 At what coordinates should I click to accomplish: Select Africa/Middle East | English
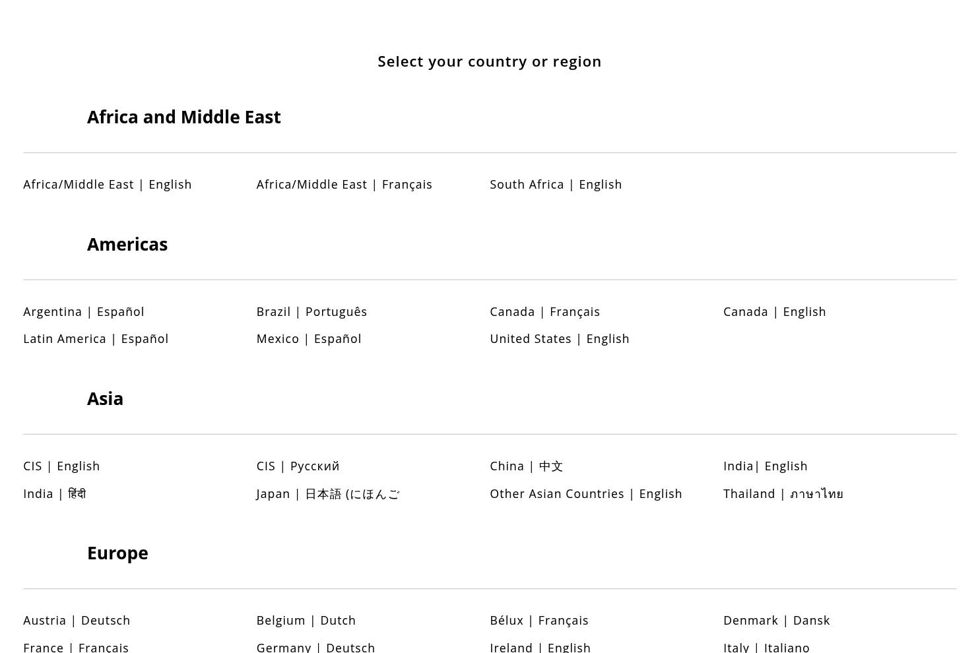(108, 185)
